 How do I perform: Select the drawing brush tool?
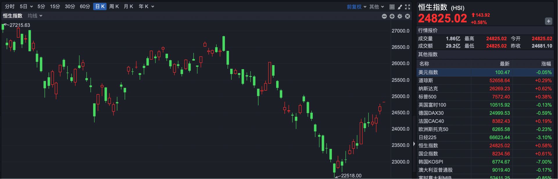click(400, 7)
